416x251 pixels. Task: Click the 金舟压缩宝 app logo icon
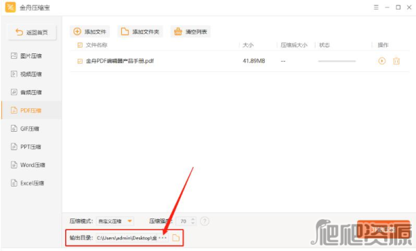click(10, 7)
